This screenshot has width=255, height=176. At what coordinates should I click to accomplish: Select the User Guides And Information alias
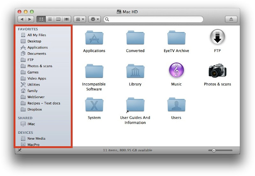pyautogui.click(x=135, y=105)
